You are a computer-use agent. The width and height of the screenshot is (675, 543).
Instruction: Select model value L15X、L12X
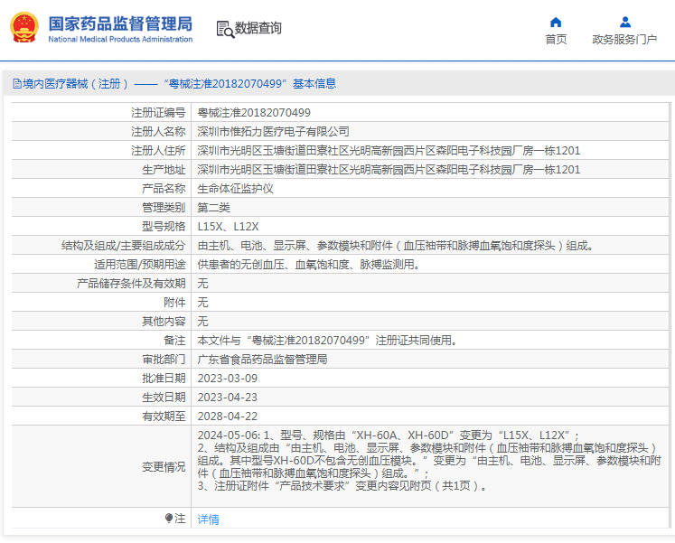click(228, 226)
